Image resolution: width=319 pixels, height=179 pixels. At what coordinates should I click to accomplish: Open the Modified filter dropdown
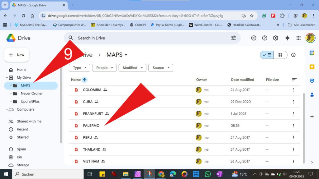pos(132,68)
